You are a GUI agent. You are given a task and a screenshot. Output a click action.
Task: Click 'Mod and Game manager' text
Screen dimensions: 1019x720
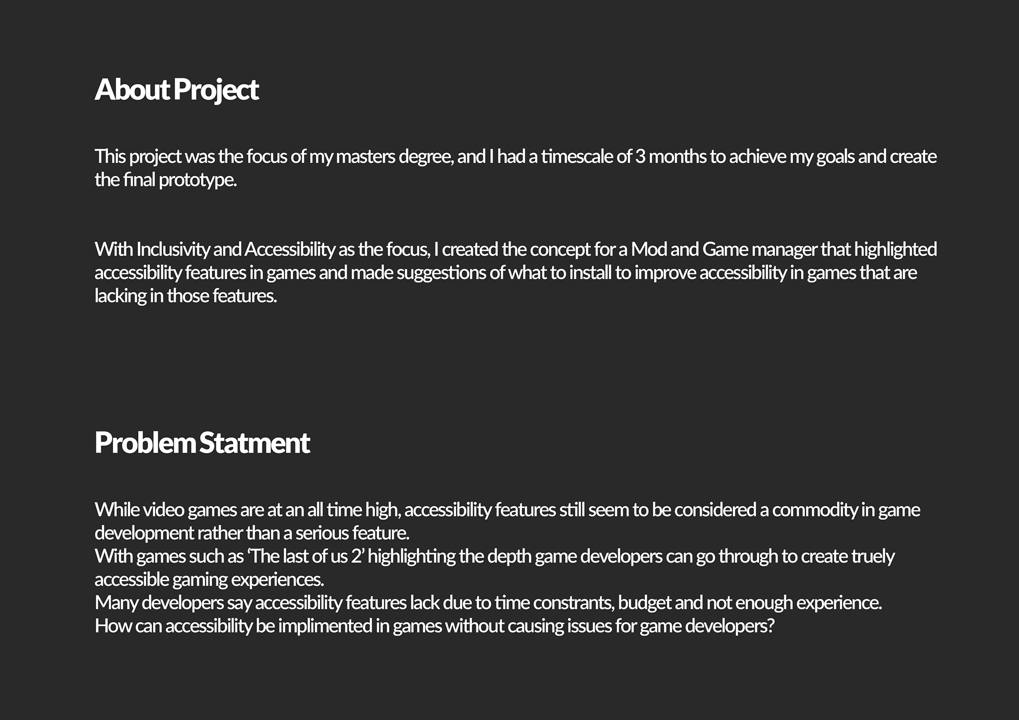[x=724, y=249]
